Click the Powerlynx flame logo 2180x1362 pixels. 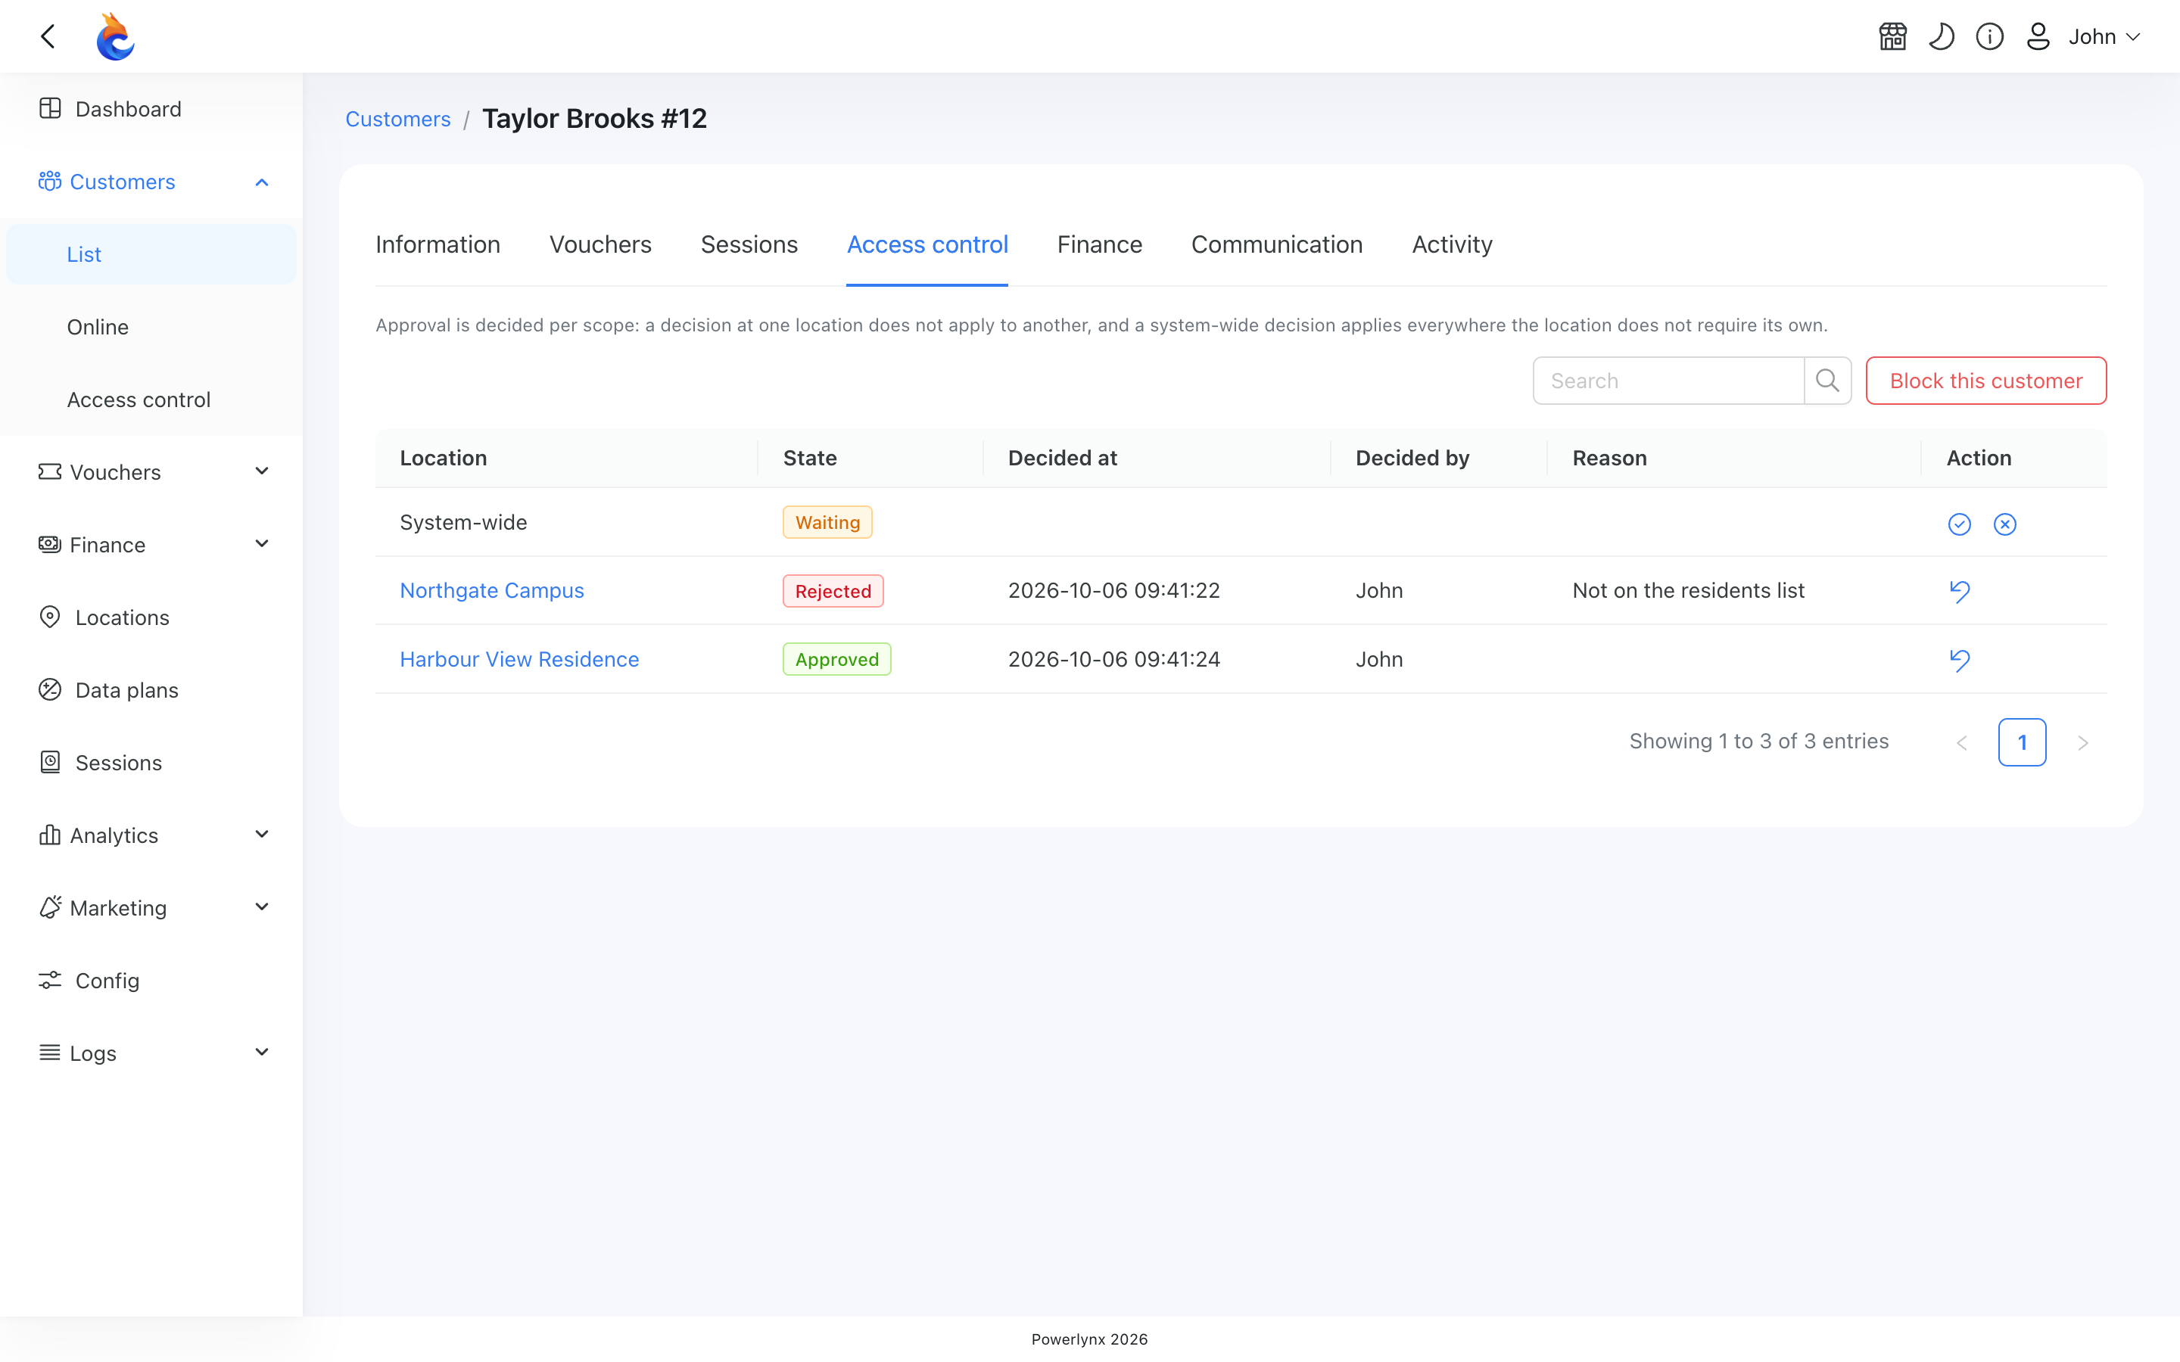(x=115, y=36)
